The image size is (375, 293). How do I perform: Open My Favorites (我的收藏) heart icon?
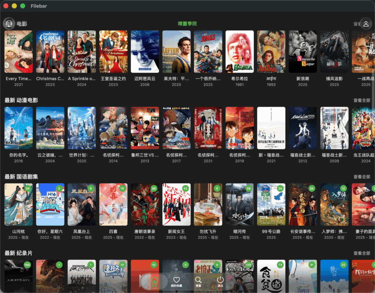177,281
